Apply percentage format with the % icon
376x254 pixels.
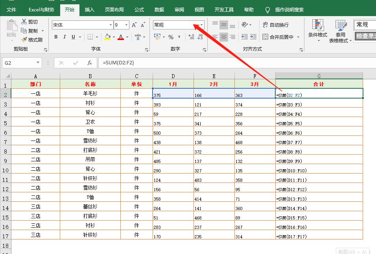coord(171,37)
